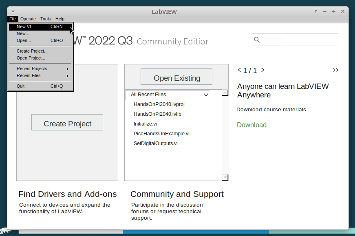Open the File menu
355x236 pixels.
point(13,19)
